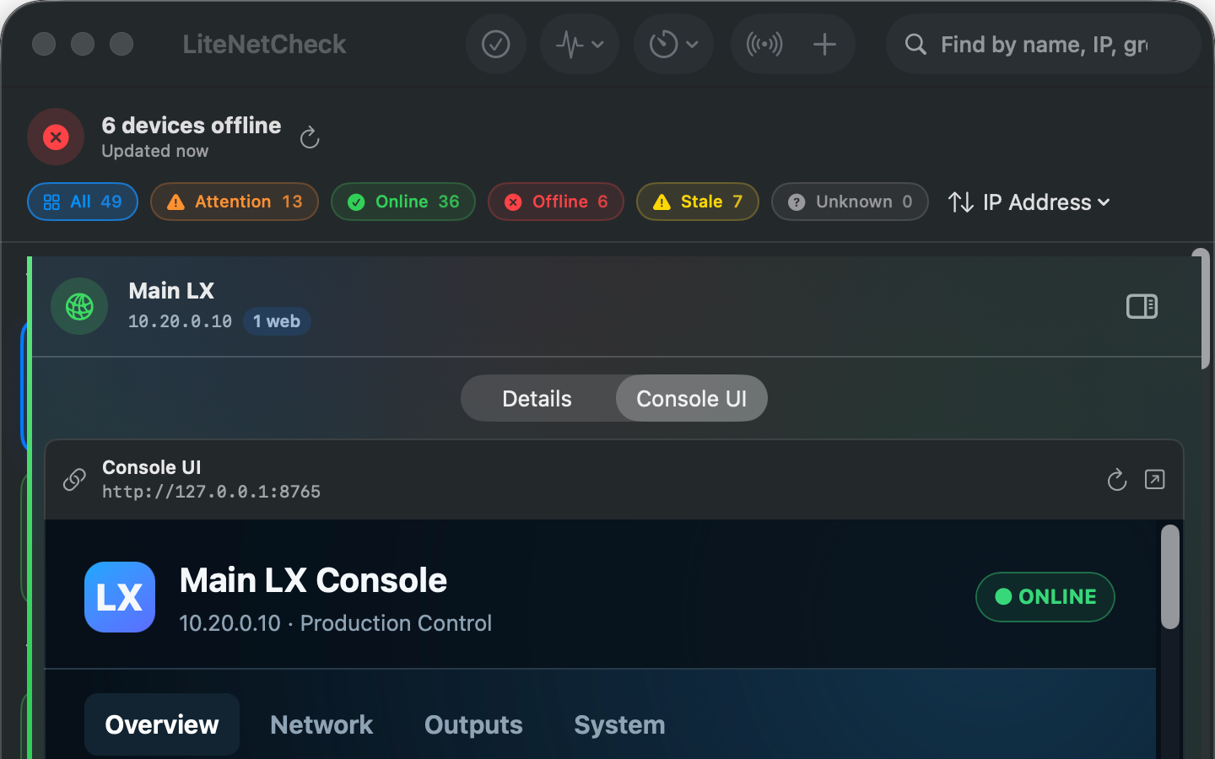This screenshot has height=759, width=1215.
Task: Click the Main LX device name
Action: point(171,291)
